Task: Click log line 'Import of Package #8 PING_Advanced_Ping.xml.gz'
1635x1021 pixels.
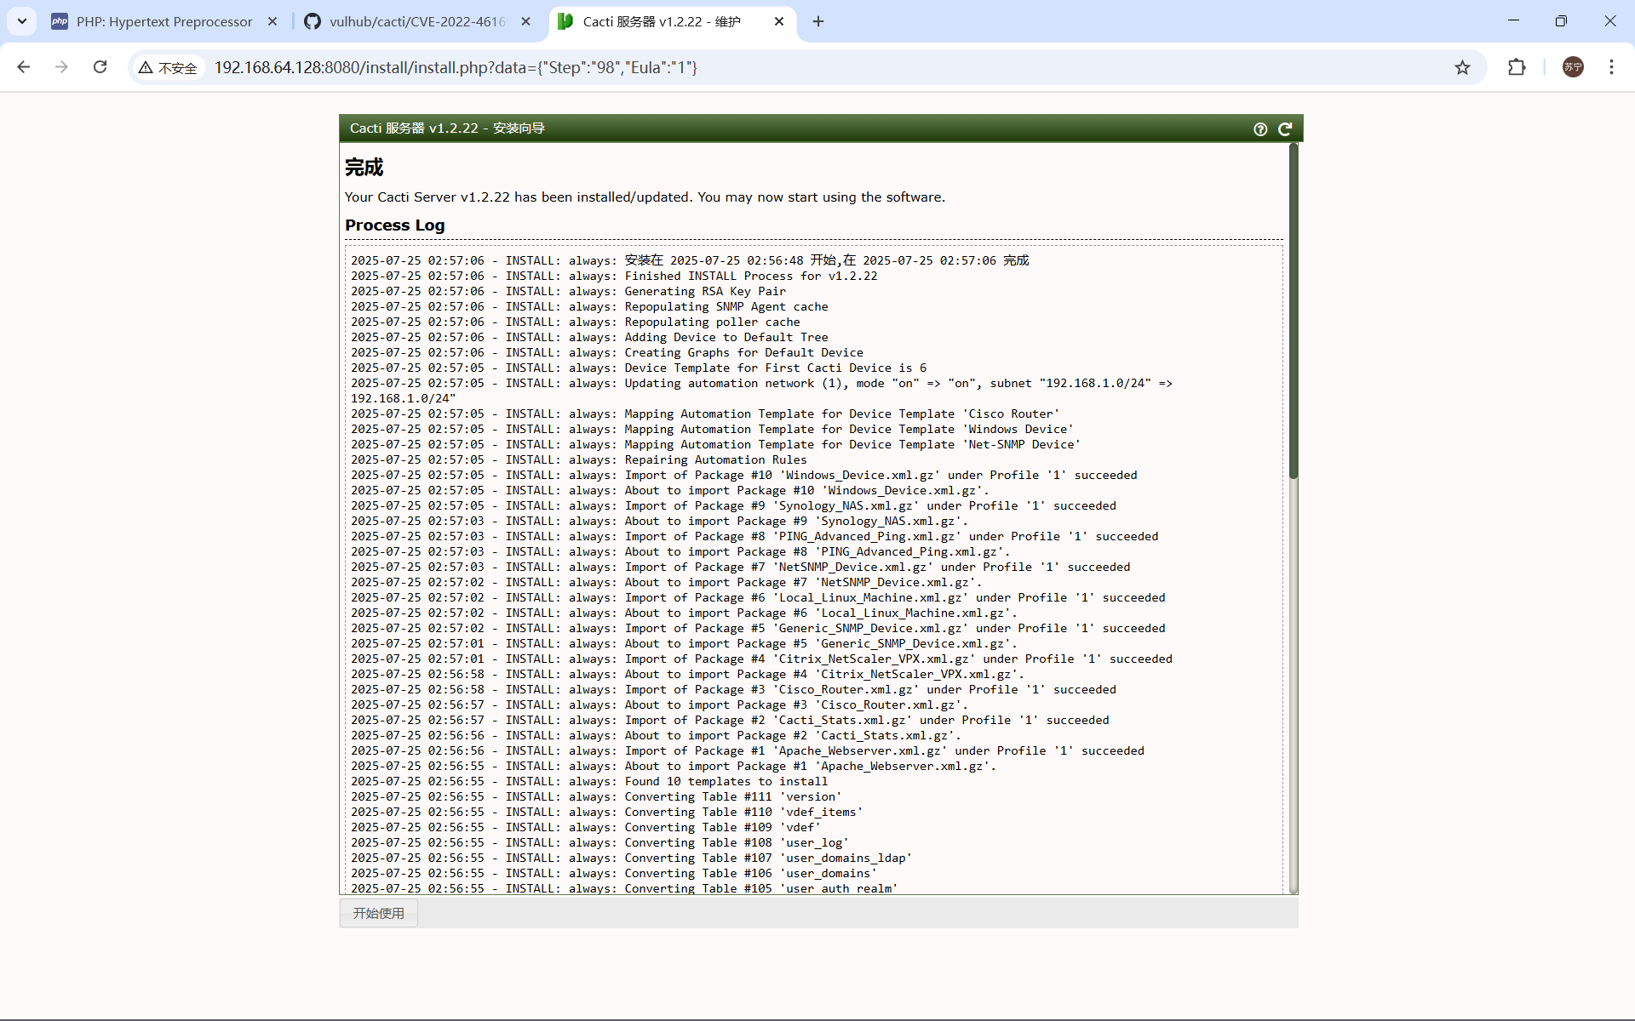Action: click(754, 537)
